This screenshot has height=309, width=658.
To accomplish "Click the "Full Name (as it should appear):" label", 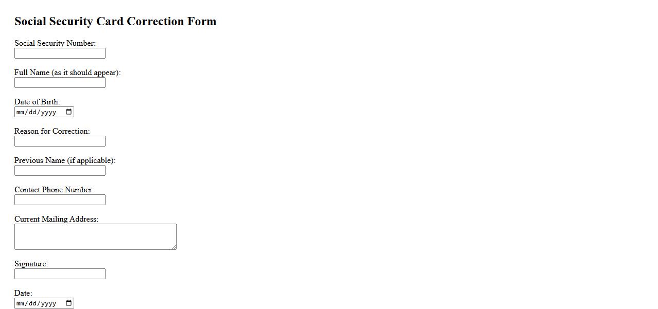I will click(67, 72).
